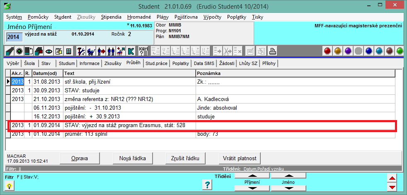Switch to the Zkoušky tab
Viewport: 407px width, 195px height.
click(x=113, y=63)
